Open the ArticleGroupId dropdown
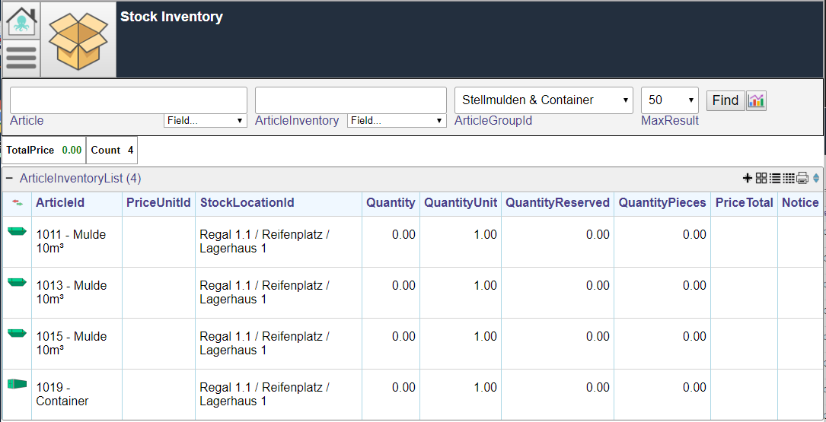Image resolution: width=826 pixels, height=422 pixels. [544, 100]
